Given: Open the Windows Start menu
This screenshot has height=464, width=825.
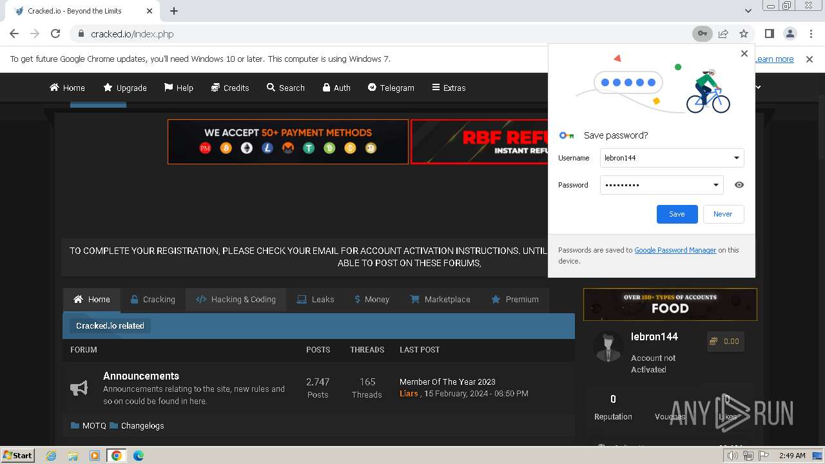Looking at the screenshot, I should tap(17, 455).
